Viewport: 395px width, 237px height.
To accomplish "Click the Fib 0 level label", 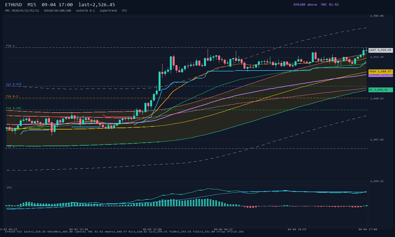I will [10, 146].
